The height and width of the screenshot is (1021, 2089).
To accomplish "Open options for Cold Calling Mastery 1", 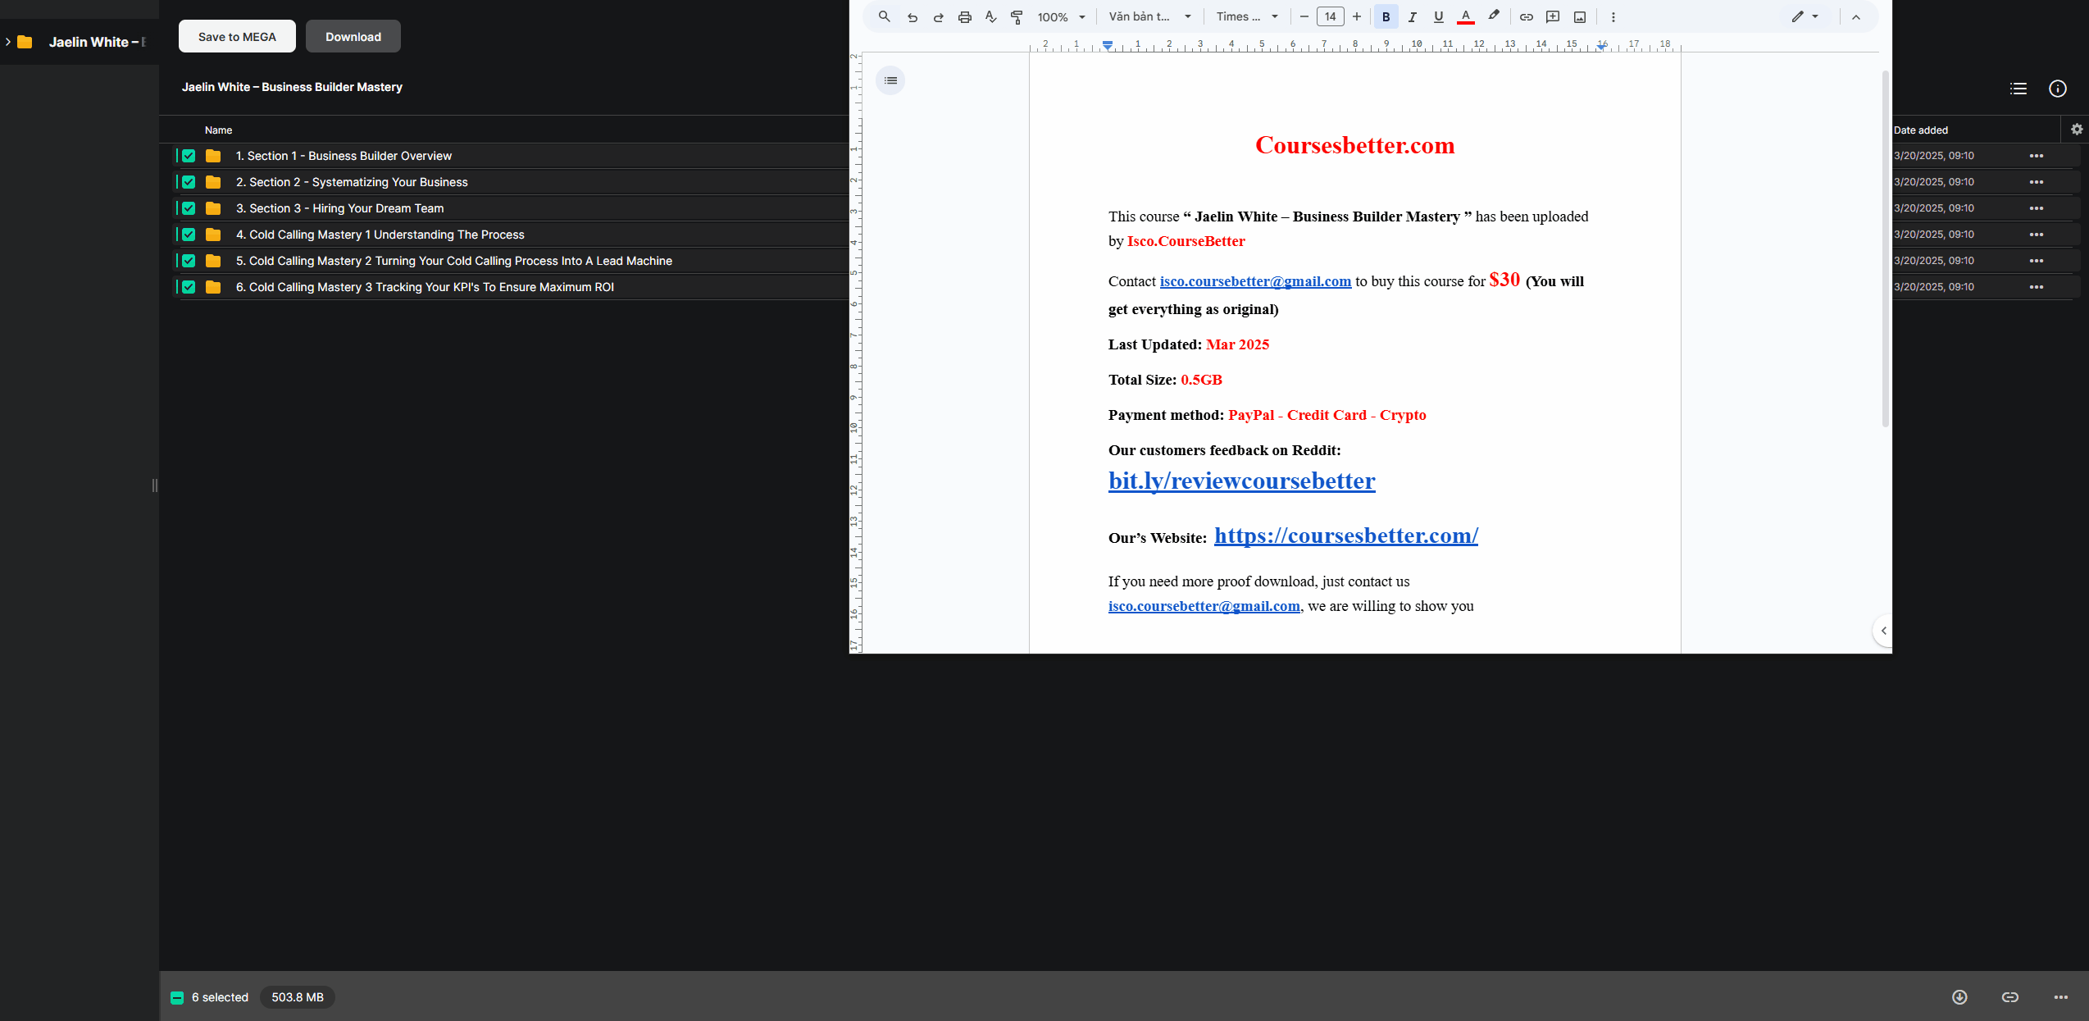I will 2037,235.
